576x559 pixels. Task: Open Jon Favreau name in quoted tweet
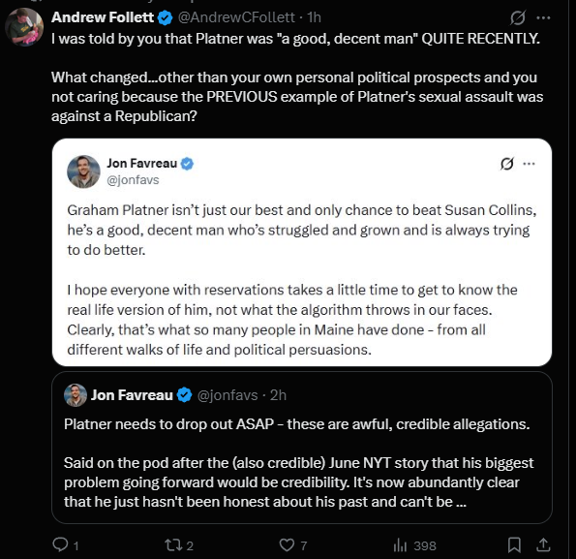(x=132, y=395)
